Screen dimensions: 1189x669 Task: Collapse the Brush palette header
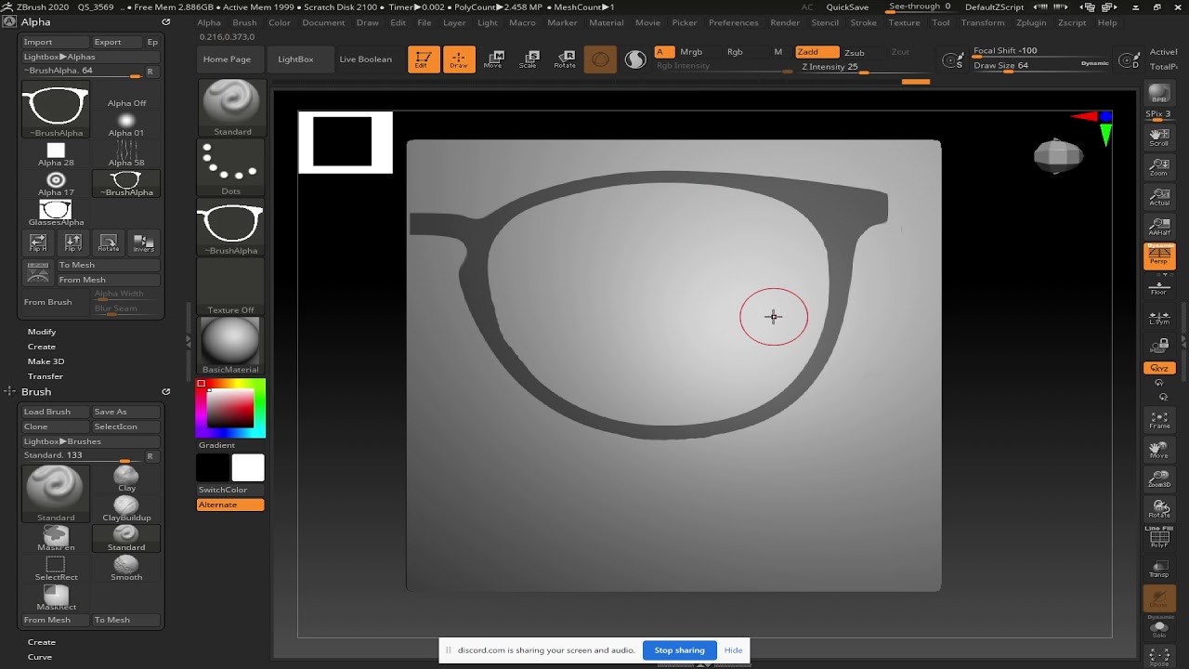click(36, 391)
